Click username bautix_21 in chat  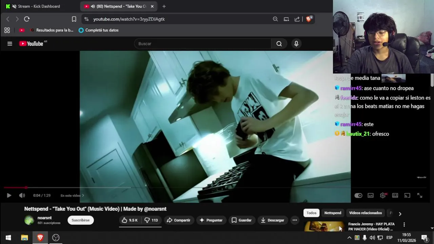pyautogui.click(x=358, y=134)
